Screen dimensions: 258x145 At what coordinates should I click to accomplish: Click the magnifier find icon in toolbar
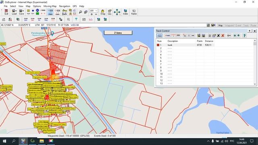point(81,12)
